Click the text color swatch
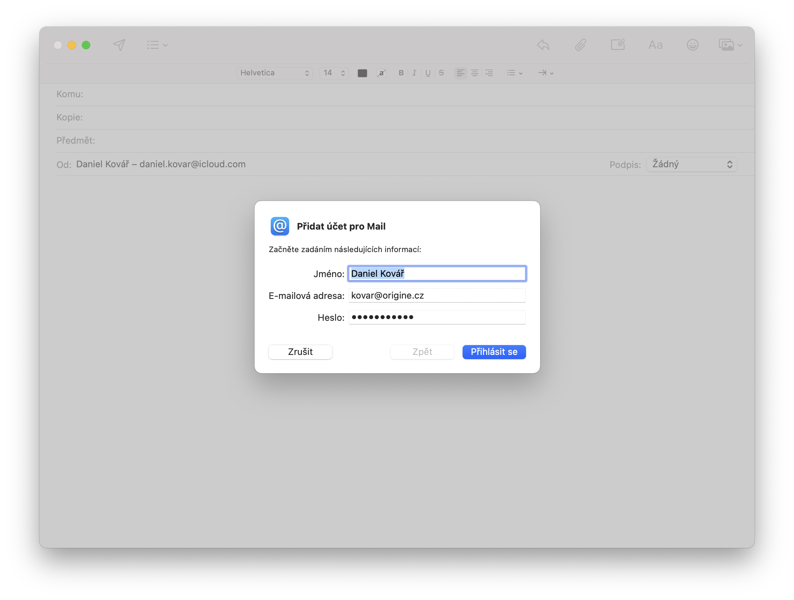 (362, 73)
